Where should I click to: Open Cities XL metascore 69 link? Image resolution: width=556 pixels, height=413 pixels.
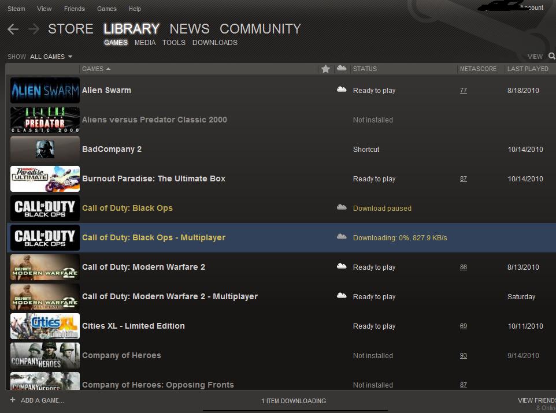point(464,326)
